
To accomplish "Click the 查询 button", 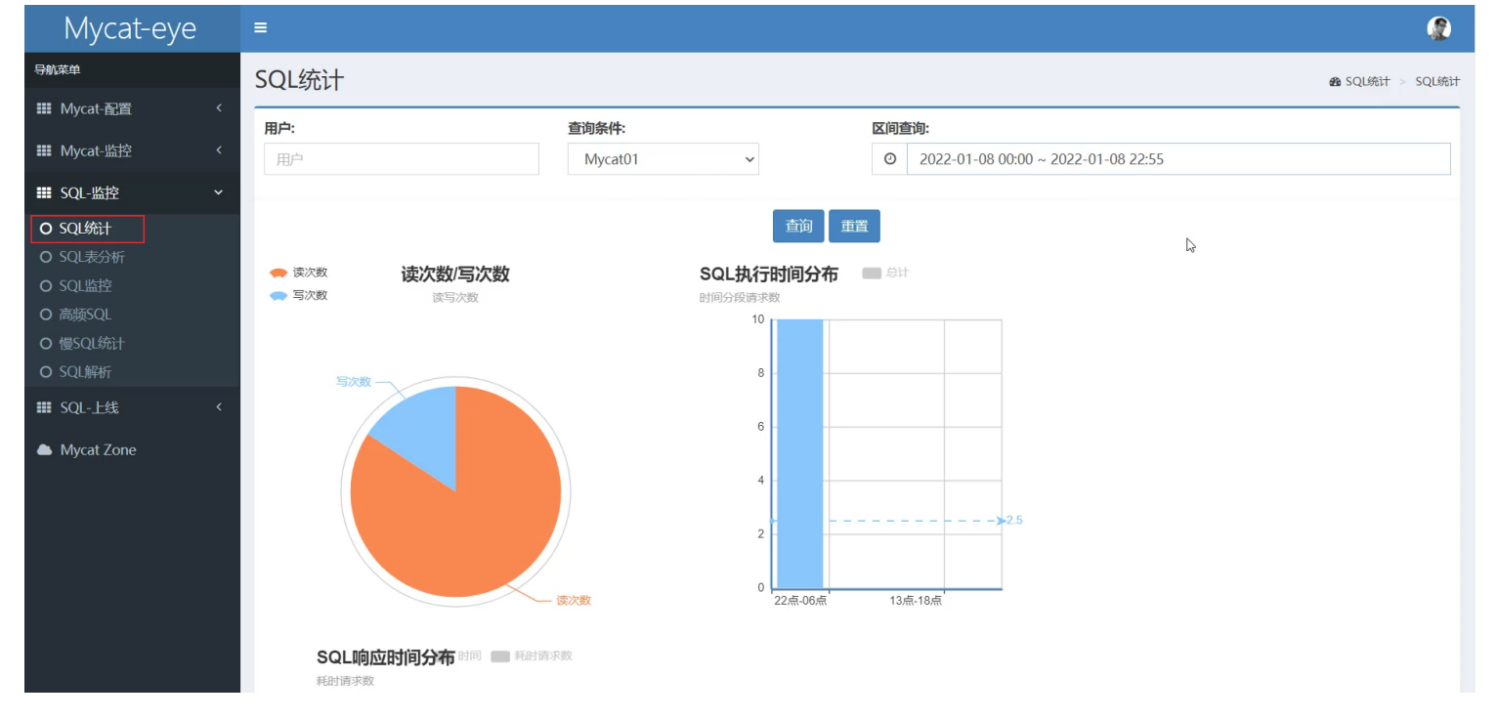I will 798,226.
